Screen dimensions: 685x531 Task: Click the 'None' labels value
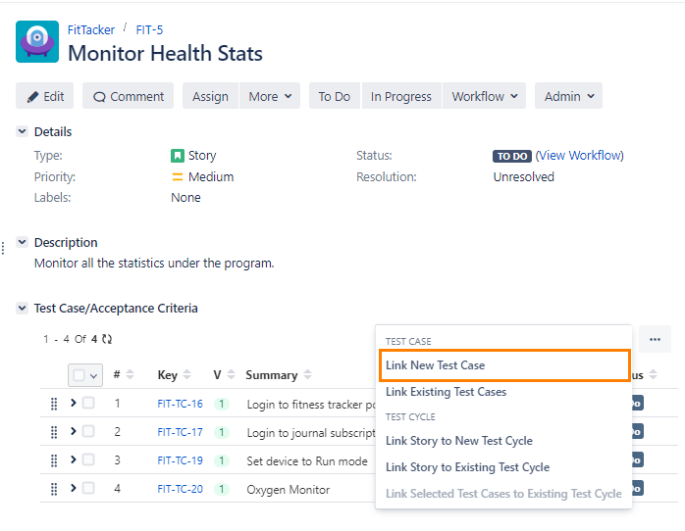coord(185,198)
